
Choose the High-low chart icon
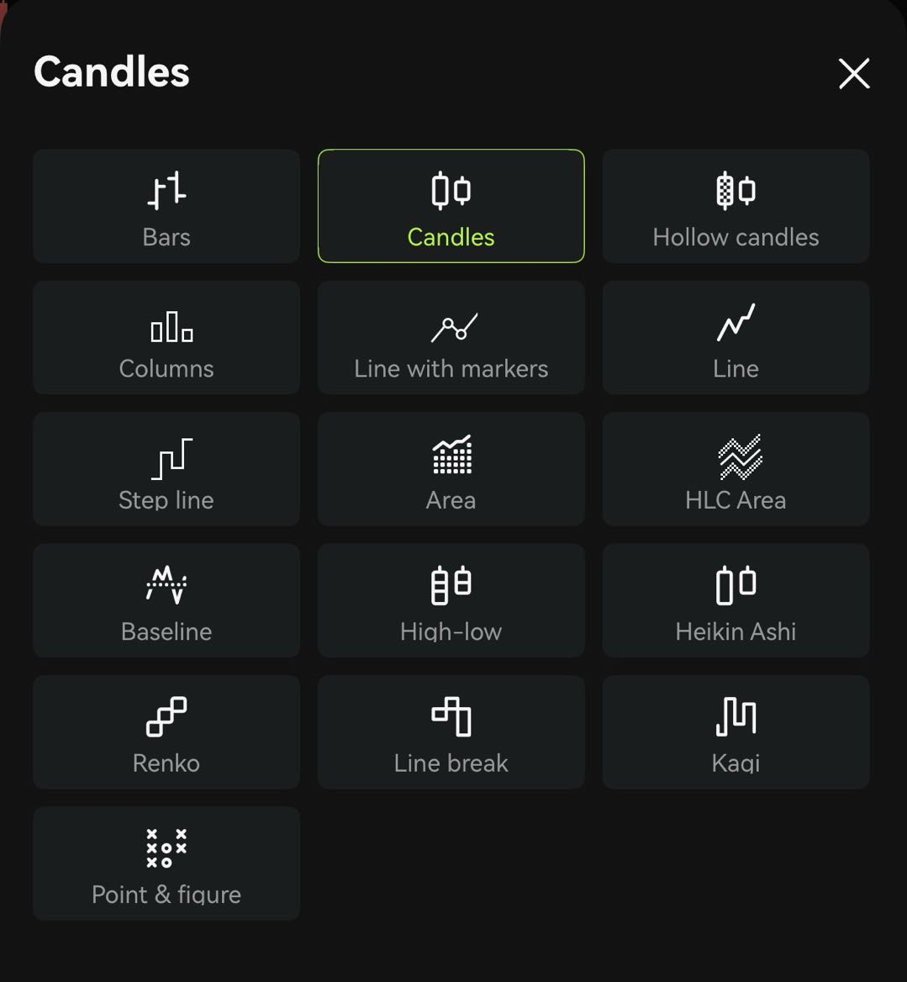pos(451,585)
